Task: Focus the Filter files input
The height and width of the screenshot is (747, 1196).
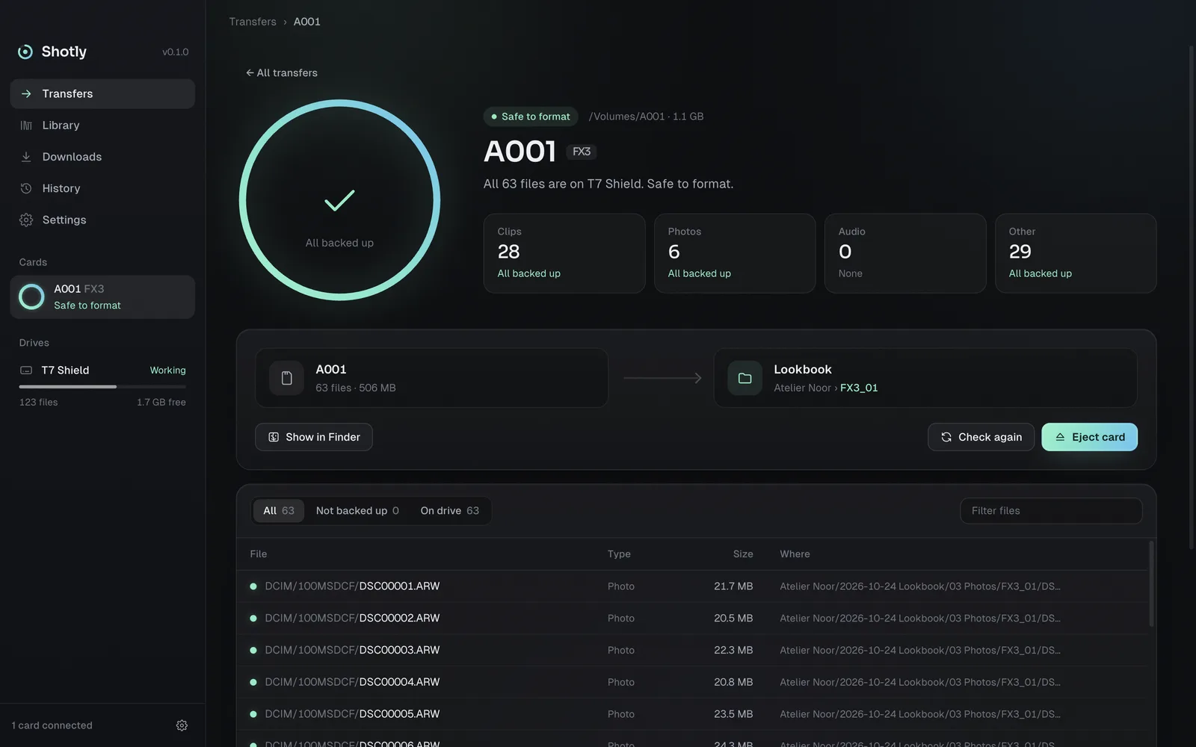Action: (x=1051, y=511)
